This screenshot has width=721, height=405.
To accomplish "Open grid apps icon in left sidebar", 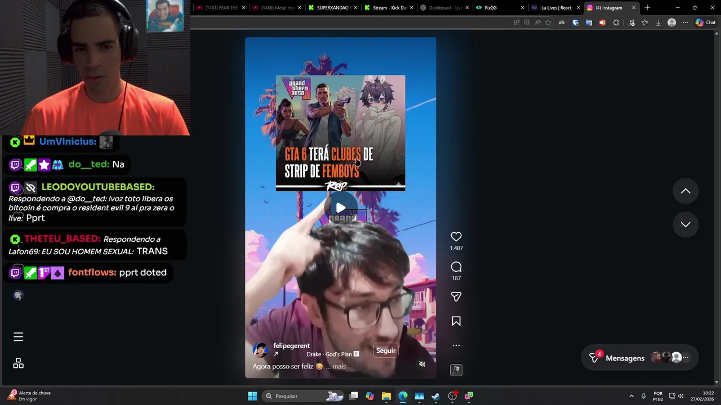I will [x=18, y=363].
